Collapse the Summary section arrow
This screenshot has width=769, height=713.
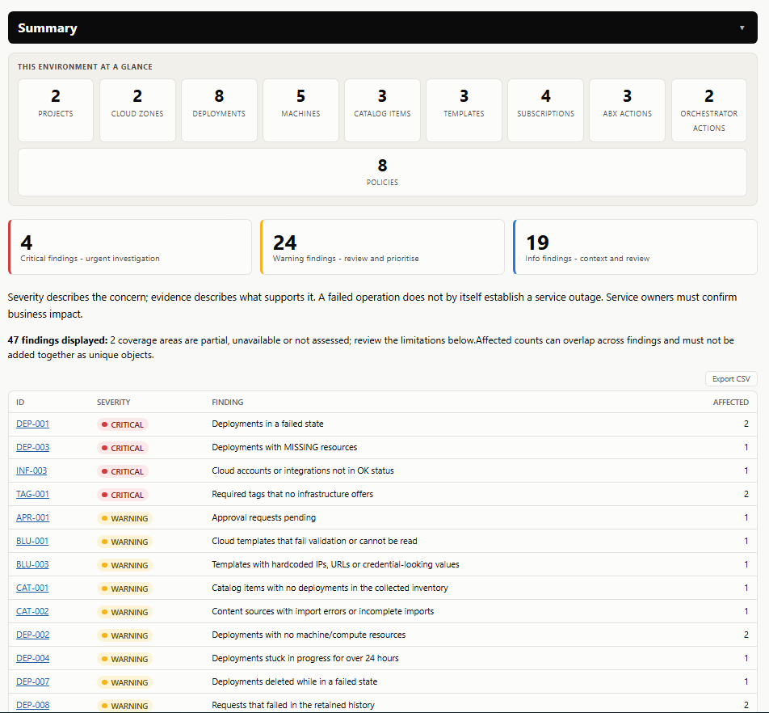pyautogui.click(x=742, y=28)
